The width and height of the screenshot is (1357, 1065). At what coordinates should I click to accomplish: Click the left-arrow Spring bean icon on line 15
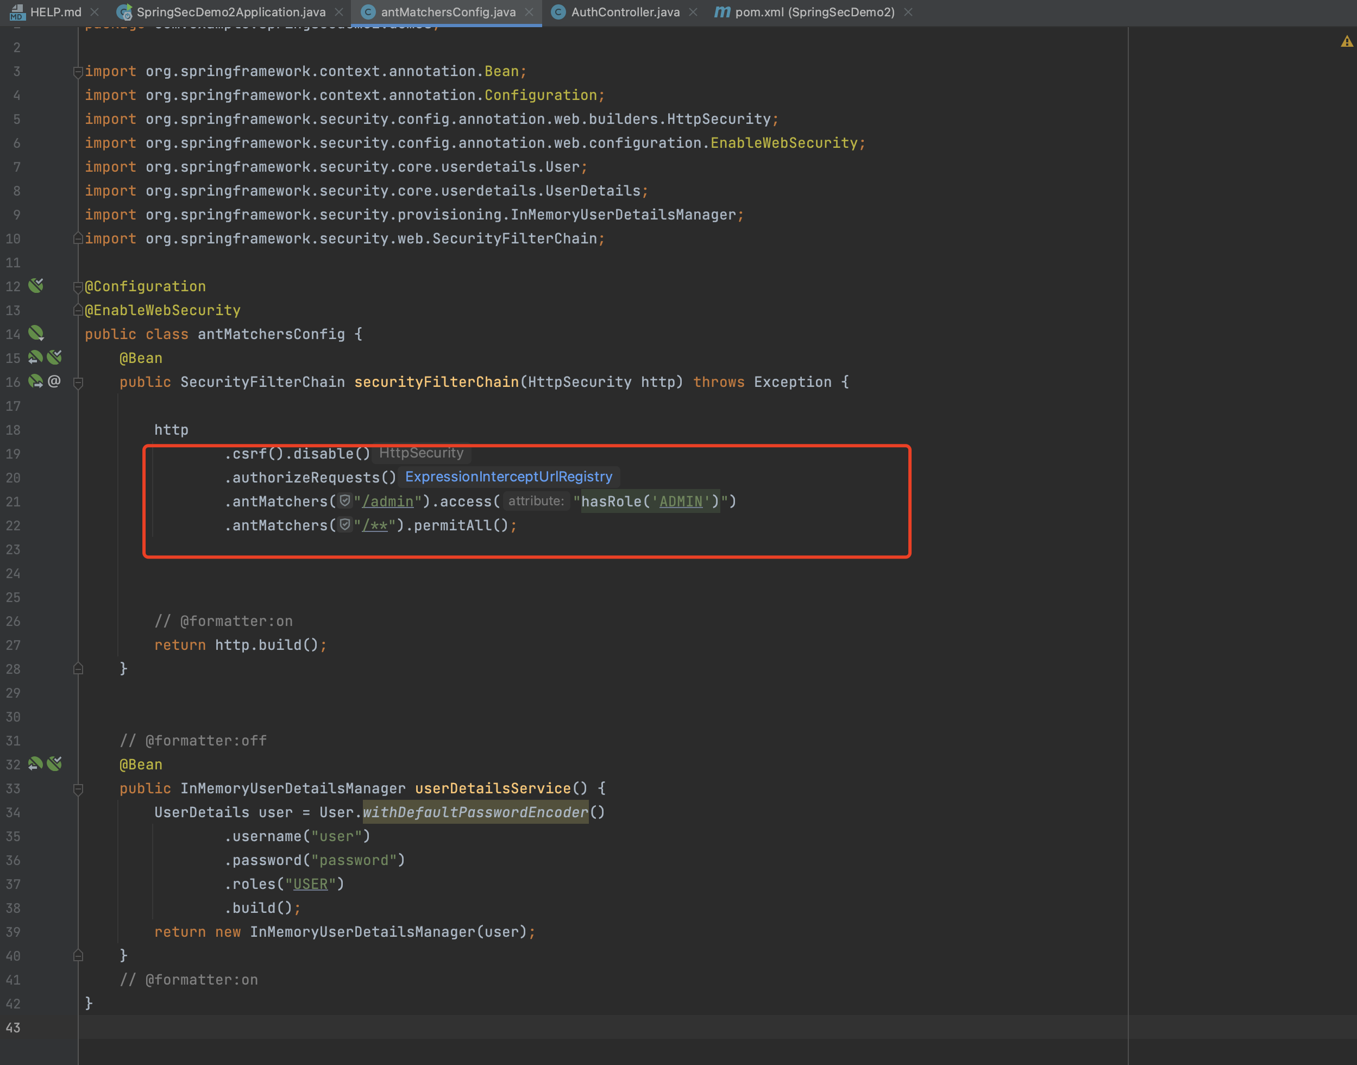click(35, 358)
